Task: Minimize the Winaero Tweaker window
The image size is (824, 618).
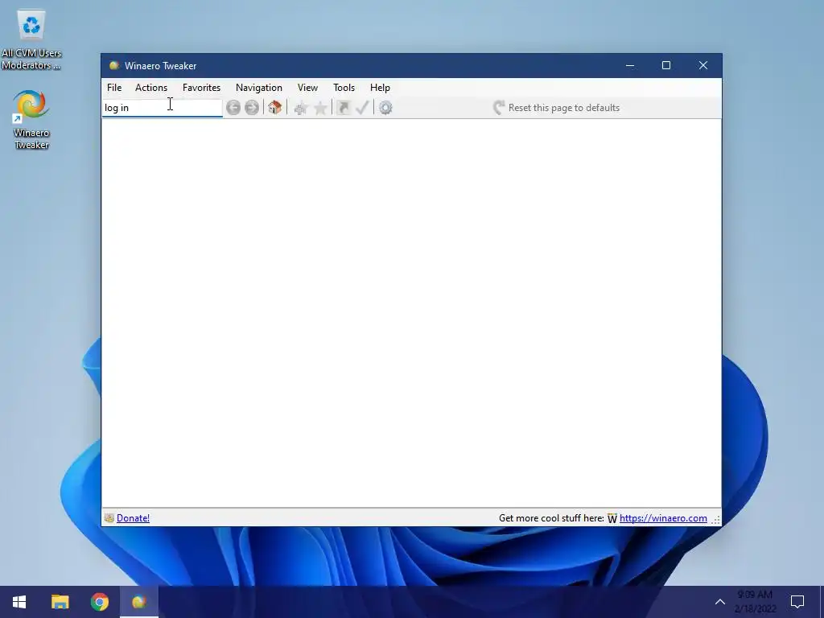Action: [x=630, y=66]
